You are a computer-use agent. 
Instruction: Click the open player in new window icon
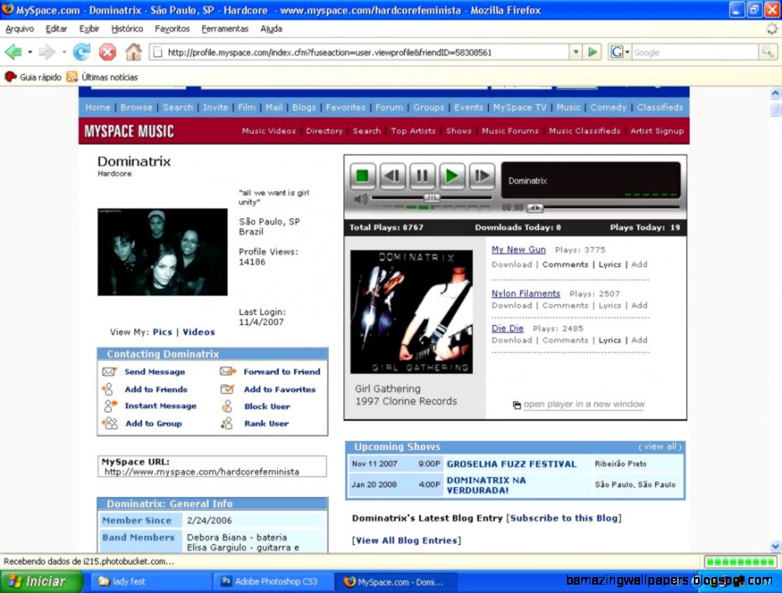517,405
